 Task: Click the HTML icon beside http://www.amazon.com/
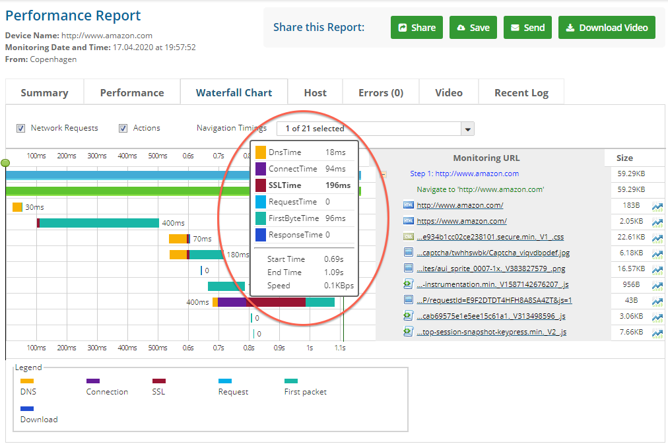click(x=408, y=206)
